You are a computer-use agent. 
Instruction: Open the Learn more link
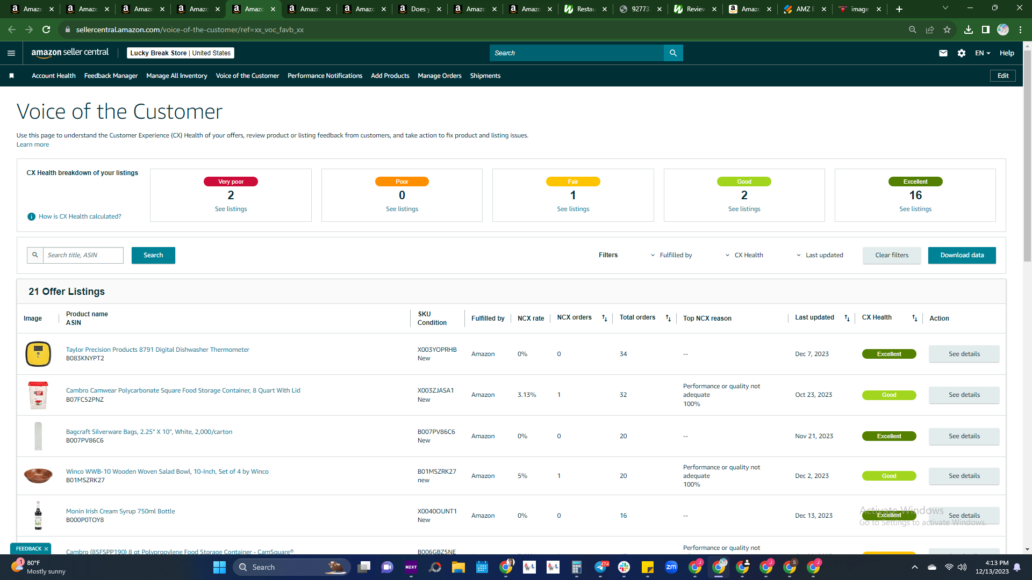coord(33,144)
